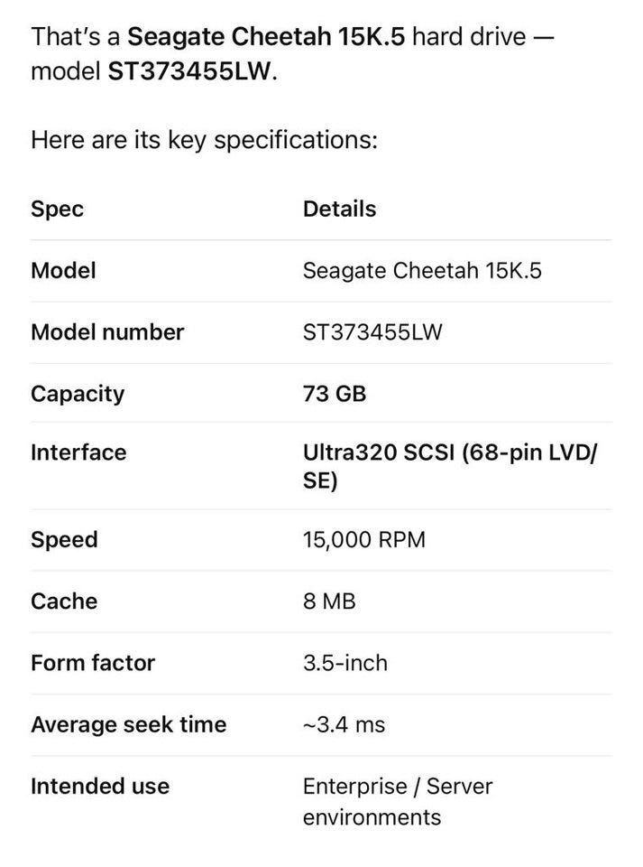
Task: Click the 8 MB cache value
Action: click(329, 601)
